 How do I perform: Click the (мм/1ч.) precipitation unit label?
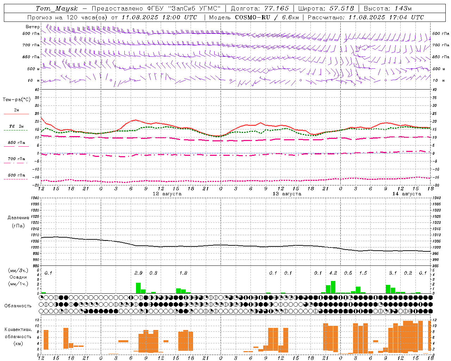pyautogui.click(x=18, y=284)
